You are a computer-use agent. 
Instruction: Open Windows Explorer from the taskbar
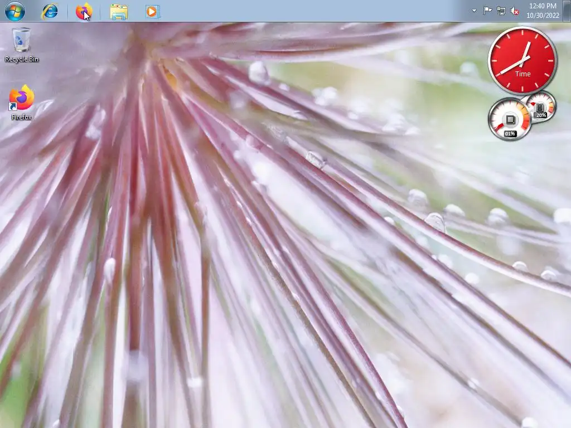pos(119,12)
